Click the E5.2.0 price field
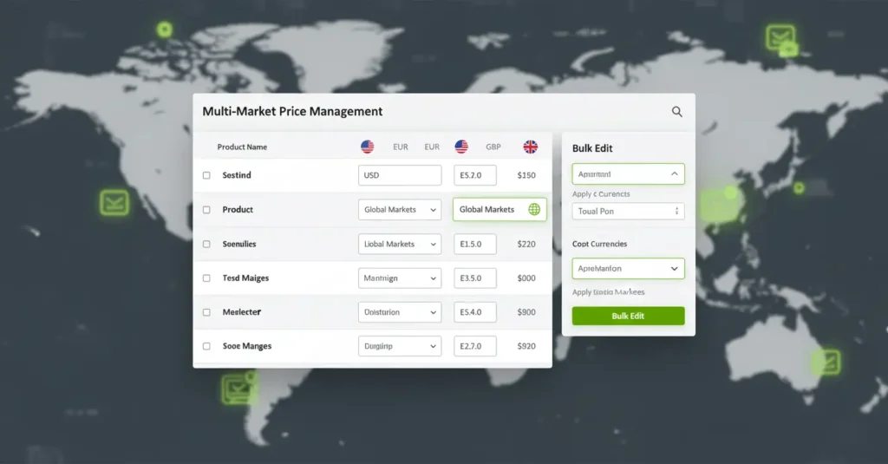This screenshot has width=888, height=464. [x=475, y=175]
